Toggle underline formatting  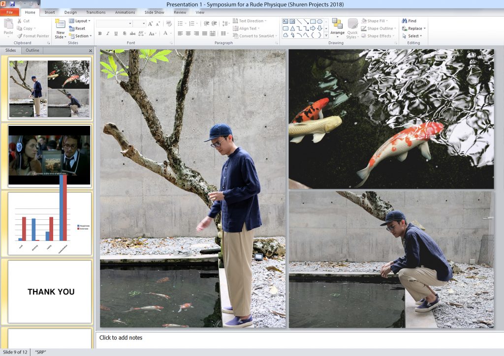(116, 33)
